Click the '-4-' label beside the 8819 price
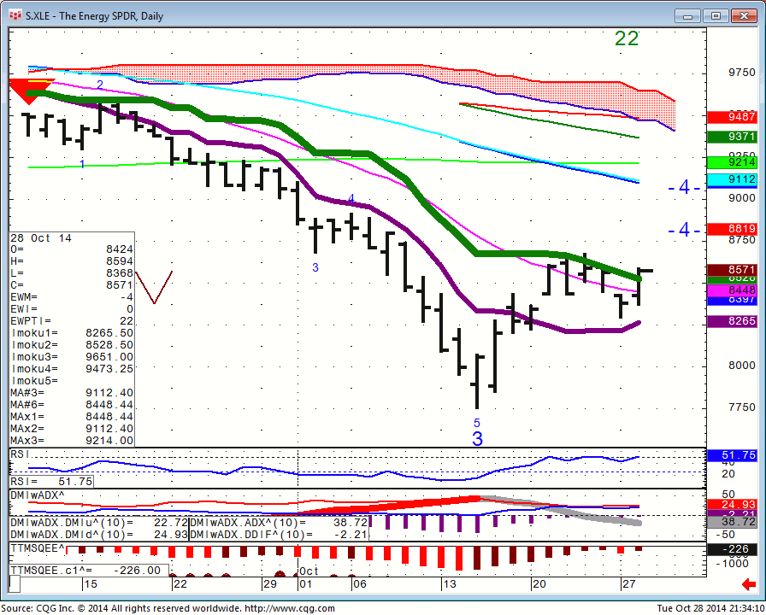 (685, 230)
